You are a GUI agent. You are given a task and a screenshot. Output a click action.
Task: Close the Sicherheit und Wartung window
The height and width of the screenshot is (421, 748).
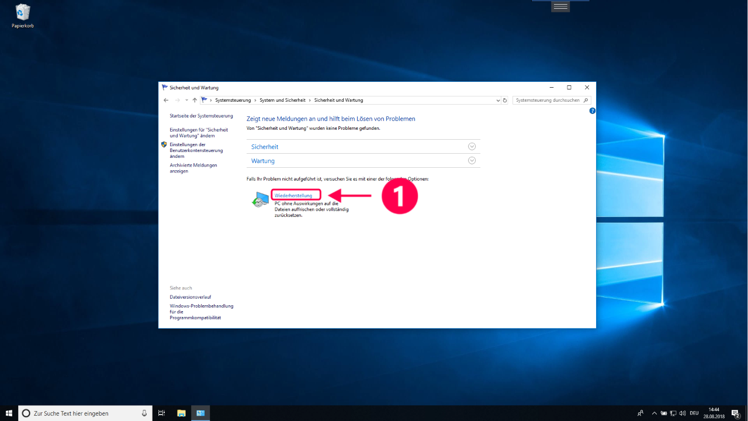[x=587, y=87]
